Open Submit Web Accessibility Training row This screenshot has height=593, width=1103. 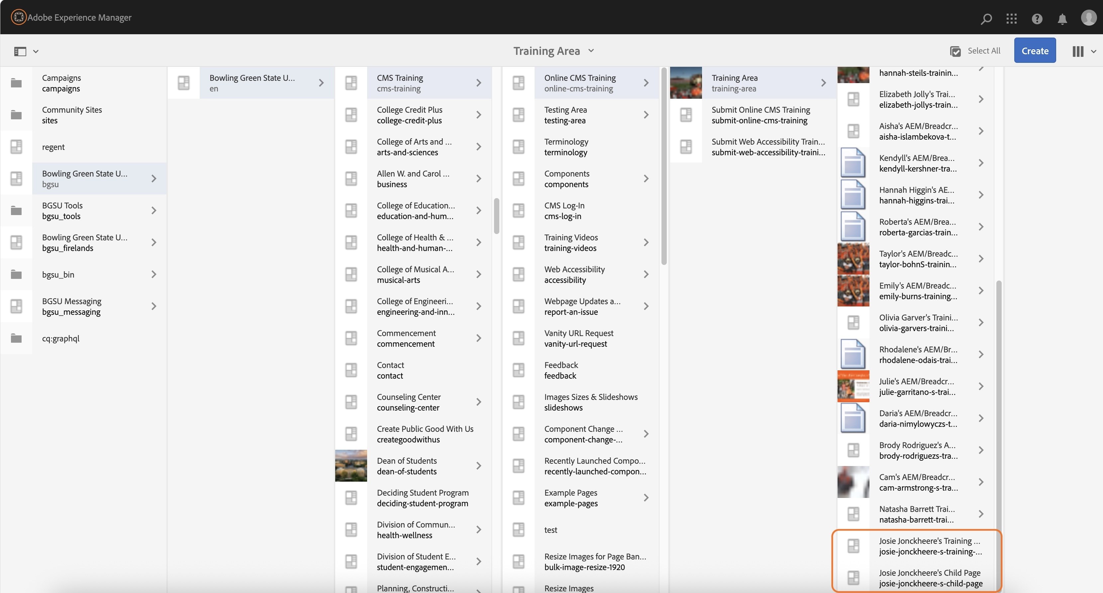point(753,147)
